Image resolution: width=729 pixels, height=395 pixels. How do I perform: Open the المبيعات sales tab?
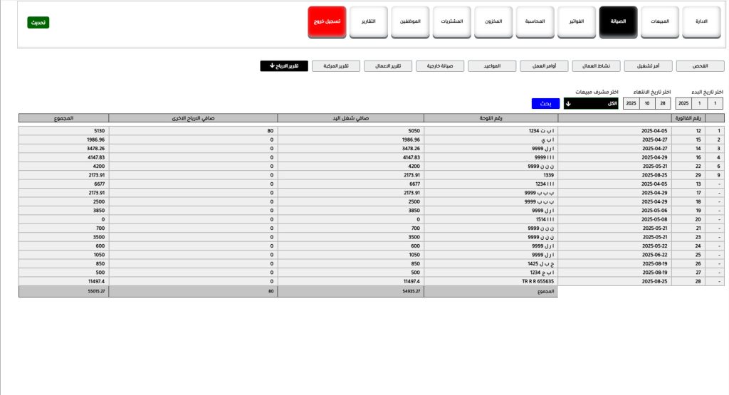pos(660,23)
